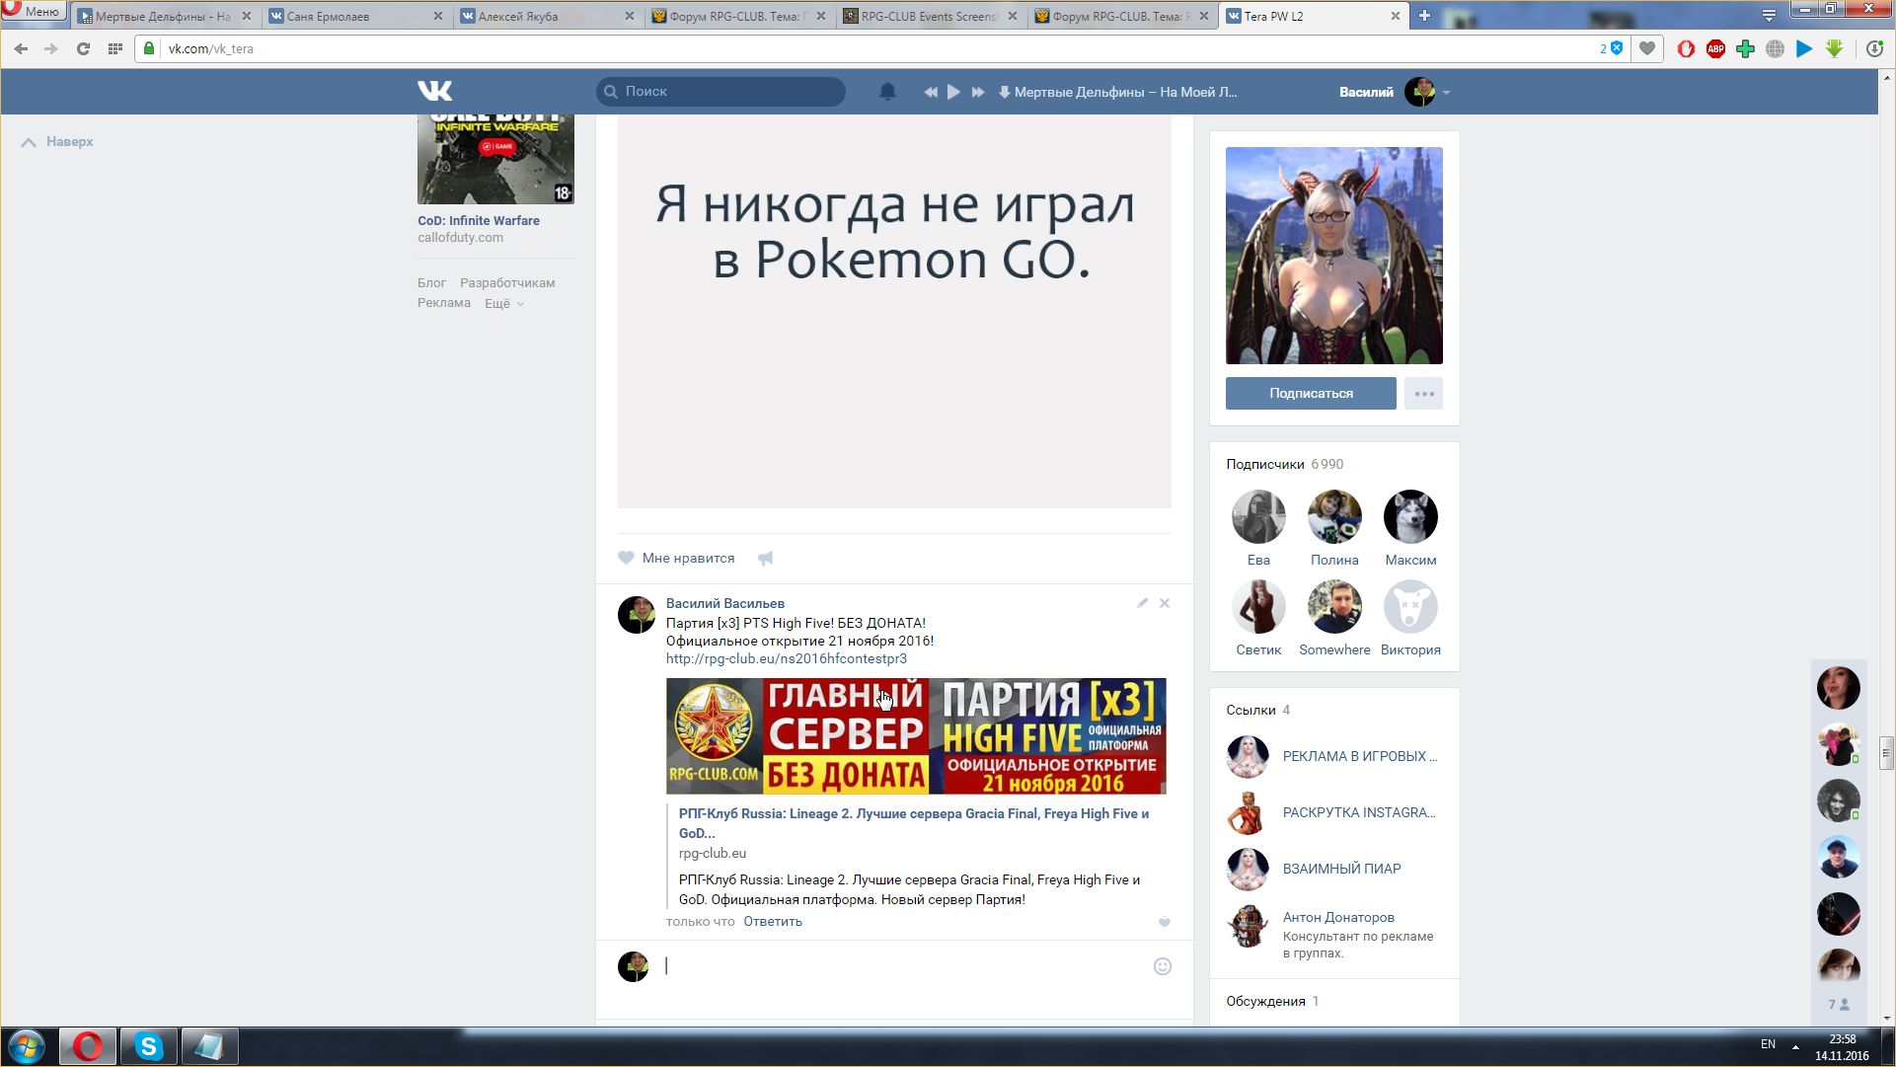The height and width of the screenshot is (1067, 1896).
Task: Click the Поиск search field
Action: 721,91
